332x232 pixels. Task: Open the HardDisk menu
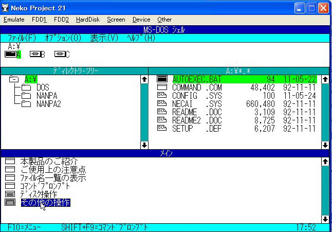pyautogui.click(x=88, y=20)
